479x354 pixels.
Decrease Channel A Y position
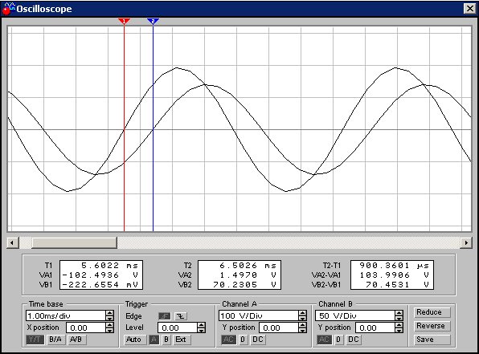click(x=302, y=331)
